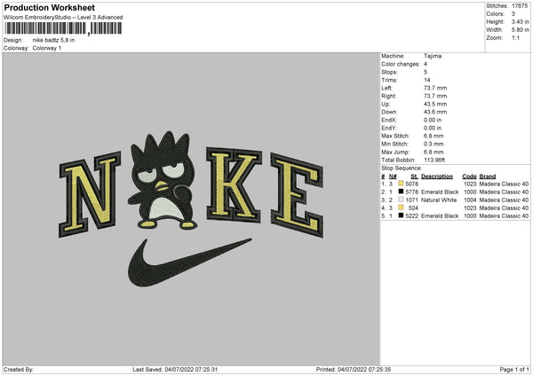Click the Stitches value '17675'
The image size is (533, 376).
tap(520, 6)
